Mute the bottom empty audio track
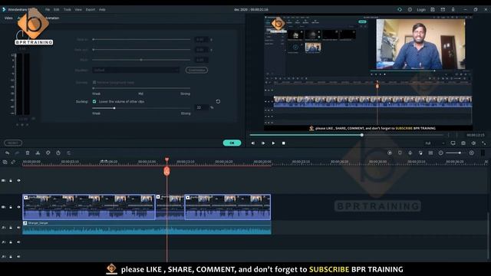Image resolution: width=491 pixels, height=276 pixels. pyautogui.click(x=18, y=257)
